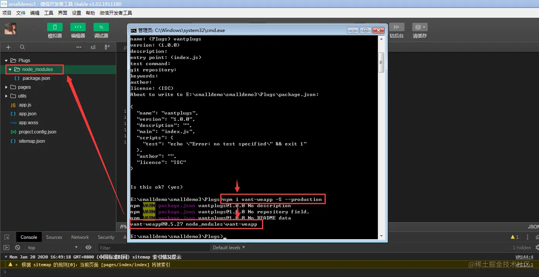Switch to the Sources tab
Viewport: 539px width, 277px height.
[x=54, y=237]
